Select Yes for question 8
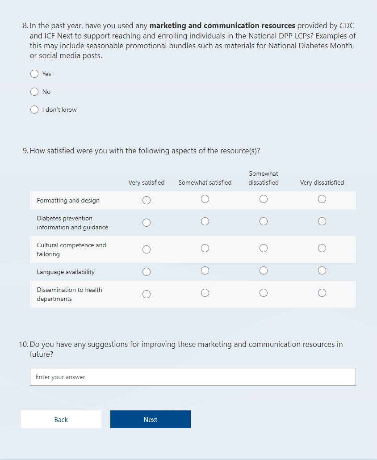The width and height of the screenshot is (377, 460). click(x=34, y=74)
